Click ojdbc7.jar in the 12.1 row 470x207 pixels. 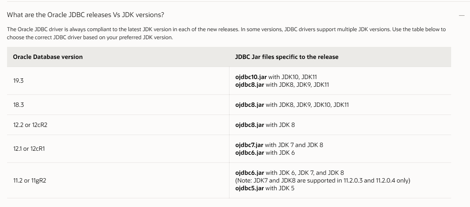coord(249,145)
